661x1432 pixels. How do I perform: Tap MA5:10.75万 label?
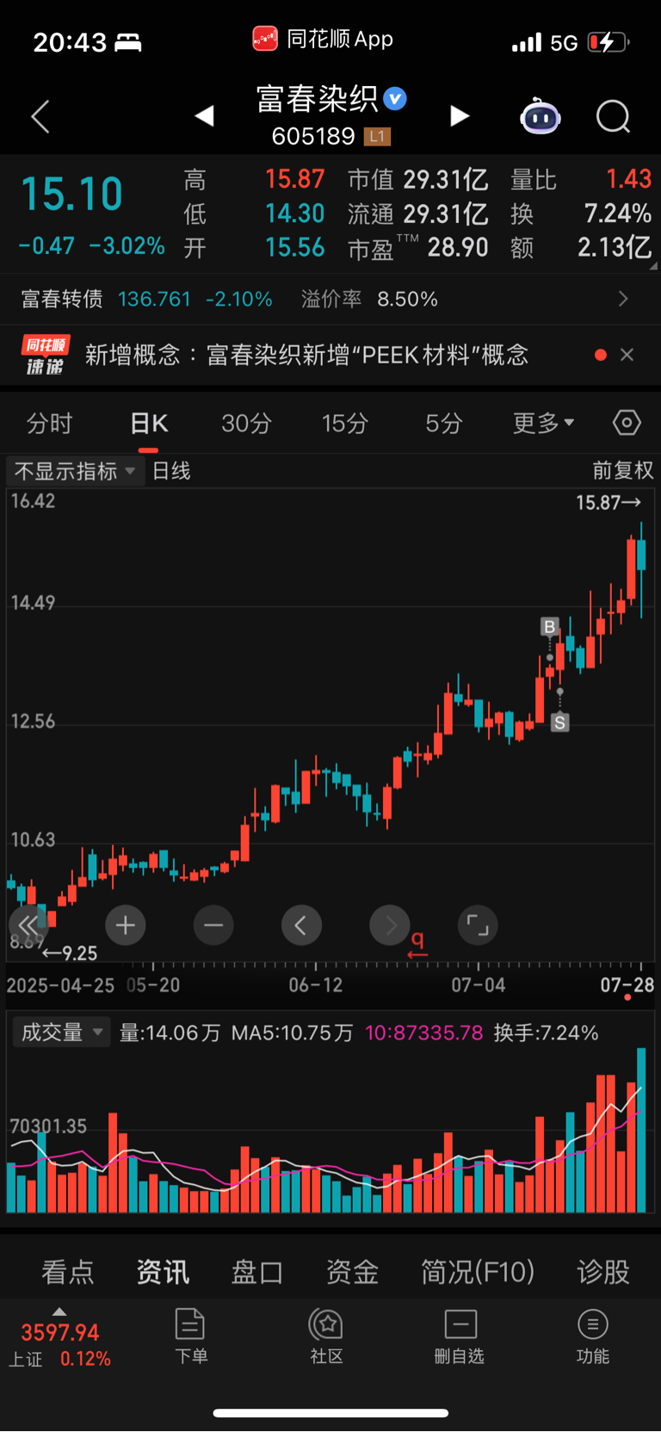pos(292,1032)
